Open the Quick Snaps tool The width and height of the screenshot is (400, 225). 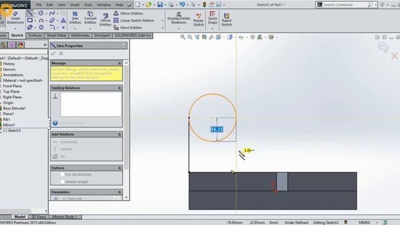(212, 18)
